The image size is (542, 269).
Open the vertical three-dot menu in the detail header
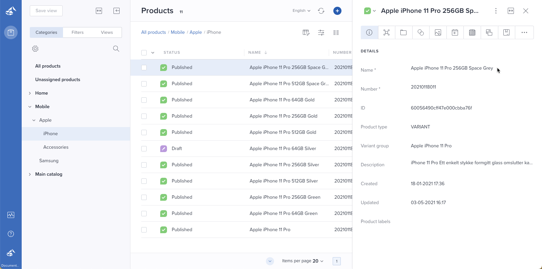point(496,11)
